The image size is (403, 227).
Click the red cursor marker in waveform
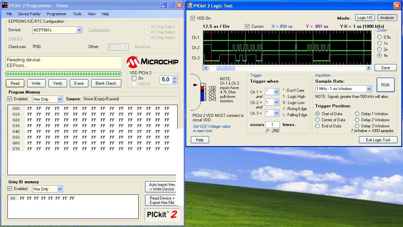211,47
